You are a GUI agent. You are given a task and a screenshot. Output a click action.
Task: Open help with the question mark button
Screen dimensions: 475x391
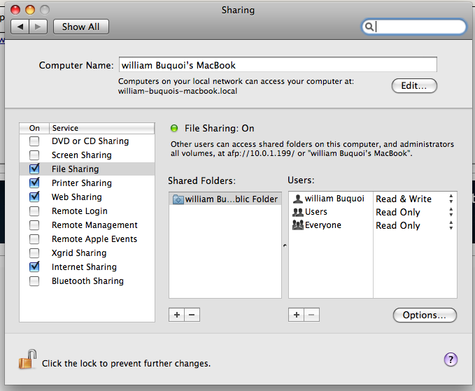[x=451, y=360]
